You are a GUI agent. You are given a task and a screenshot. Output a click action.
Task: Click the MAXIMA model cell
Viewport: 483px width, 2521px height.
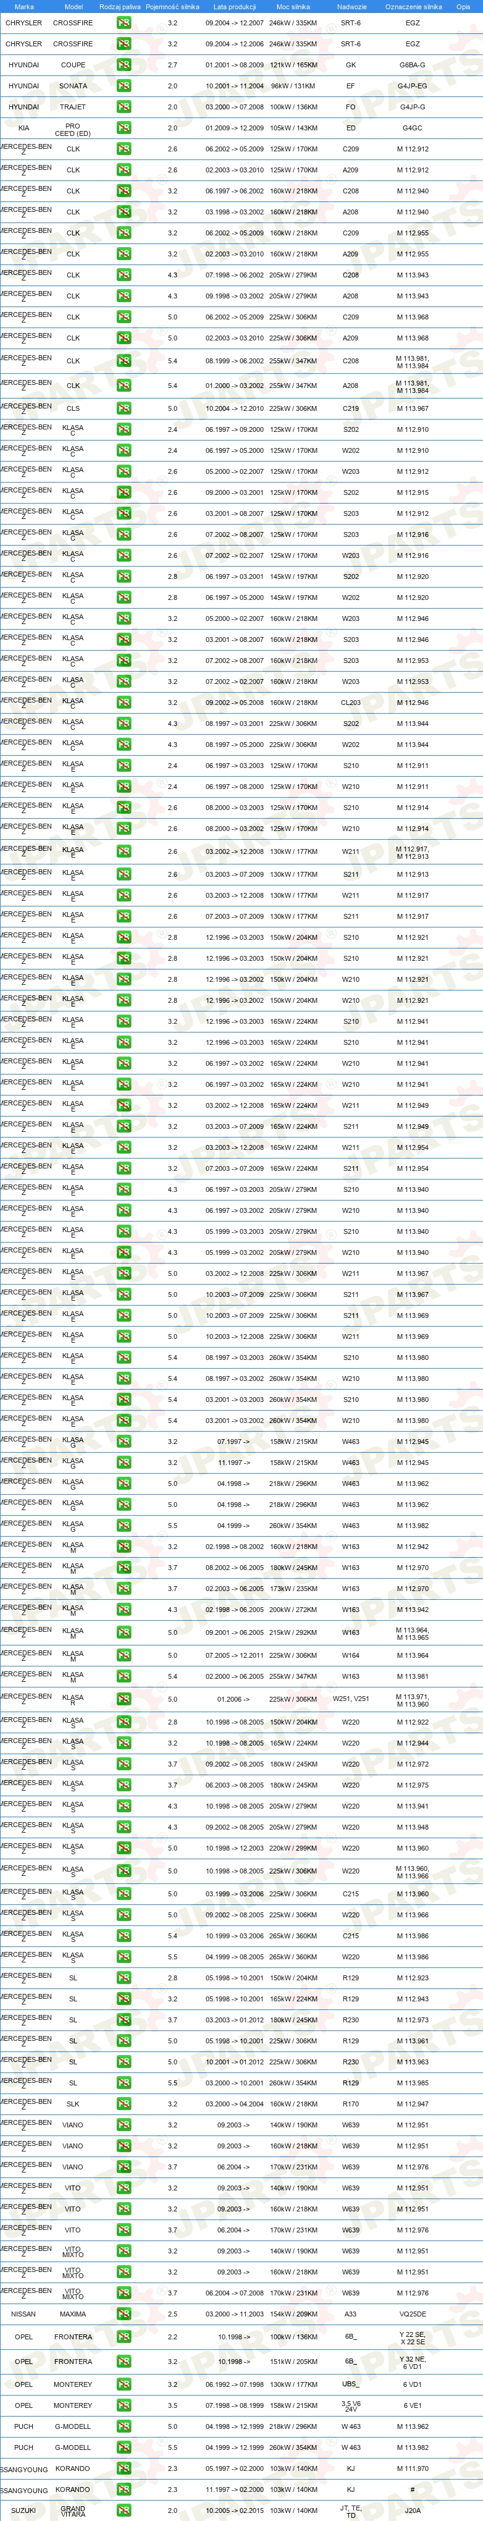(x=73, y=2313)
